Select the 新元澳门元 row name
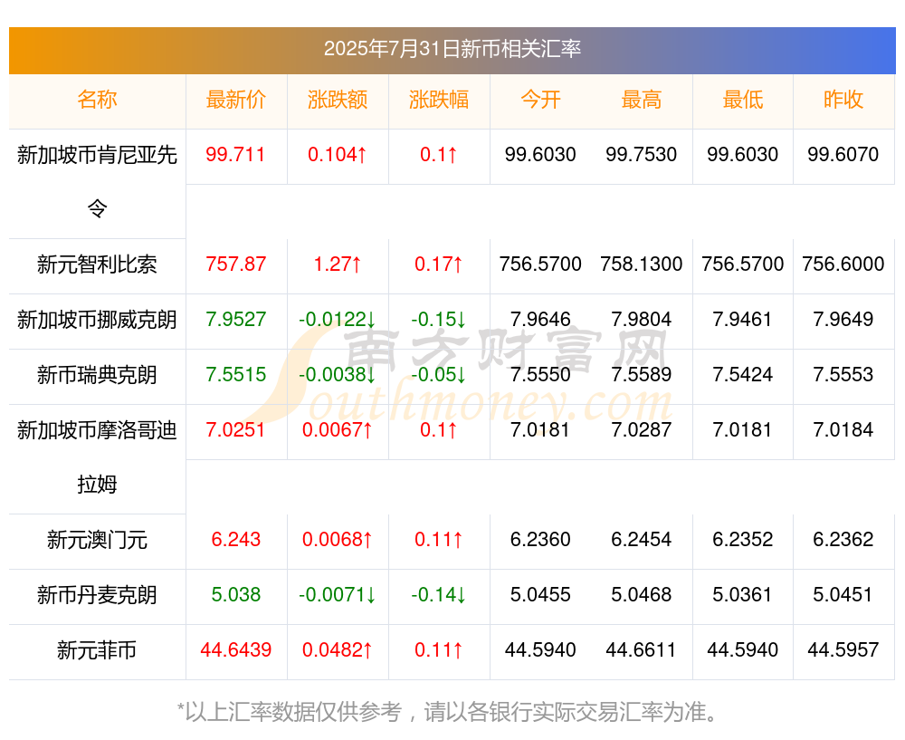The image size is (905, 740). pyautogui.click(x=97, y=540)
